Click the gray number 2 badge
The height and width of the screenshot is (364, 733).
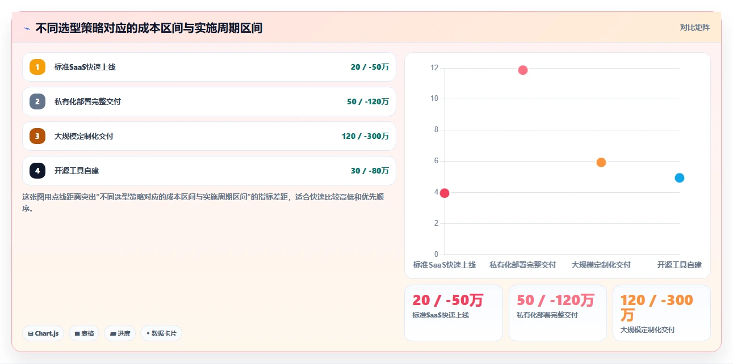click(x=37, y=101)
